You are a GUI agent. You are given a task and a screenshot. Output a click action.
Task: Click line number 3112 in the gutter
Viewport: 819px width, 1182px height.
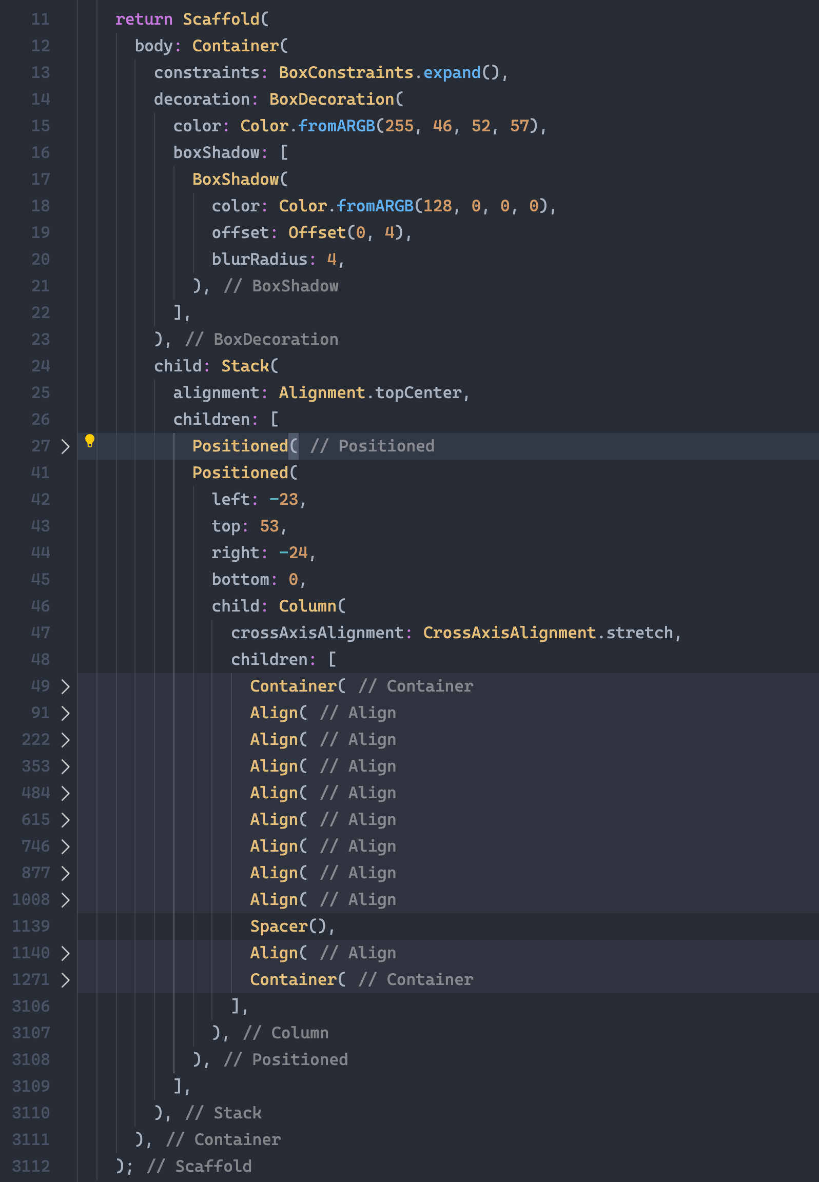coord(31,1167)
